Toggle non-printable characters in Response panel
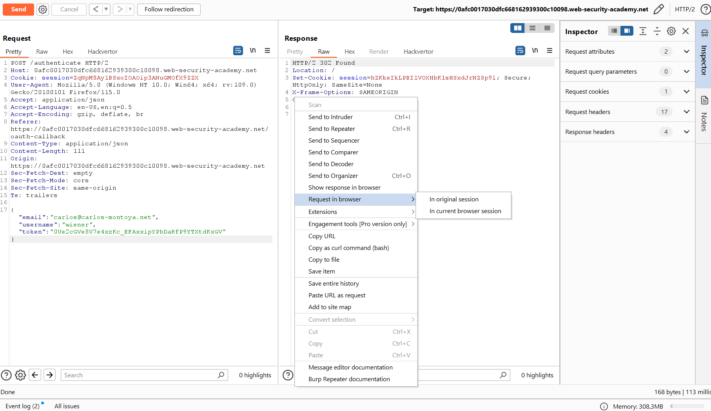Image resolution: width=711 pixels, height=411 pixels. tap(535, 51)
